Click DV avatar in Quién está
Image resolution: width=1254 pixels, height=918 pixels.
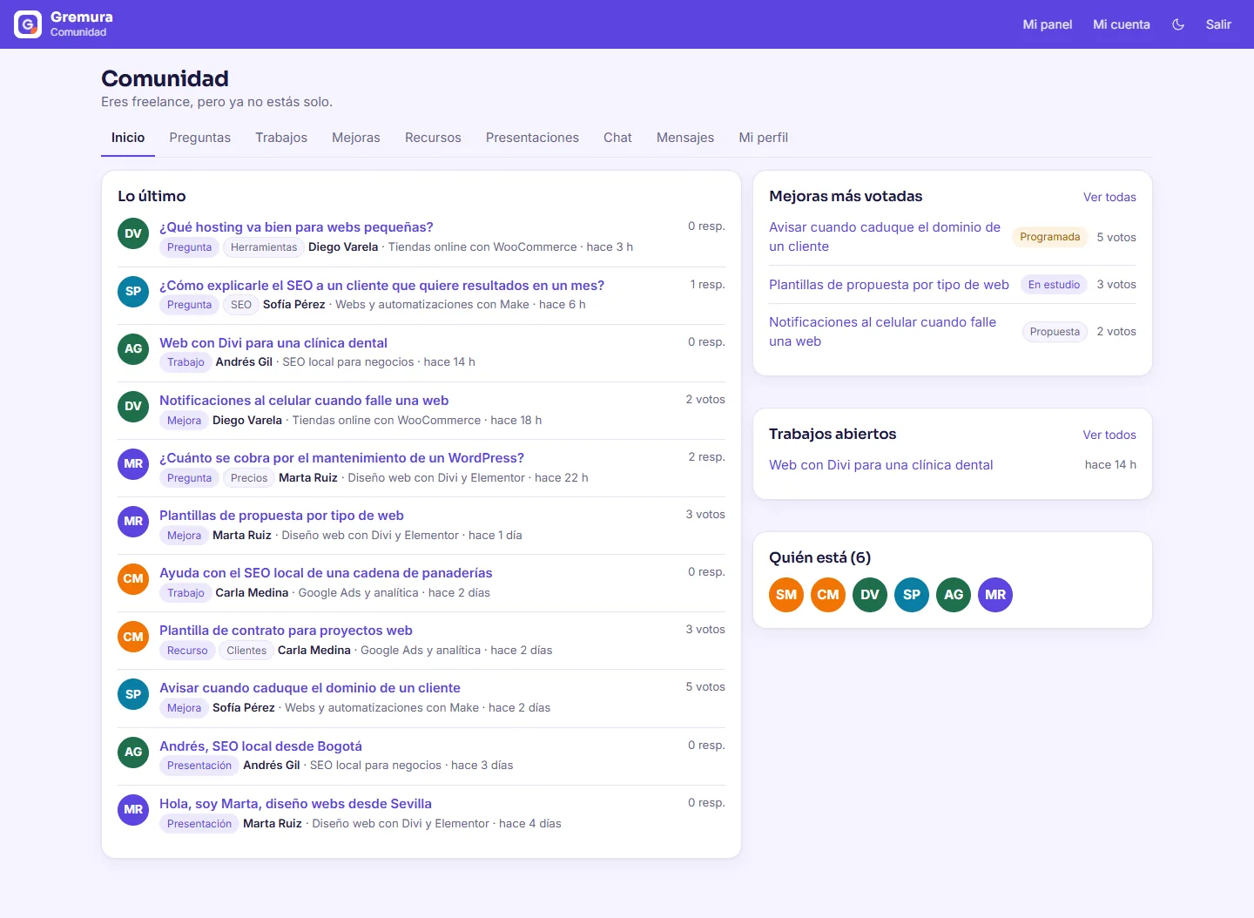[x=870, y=595]
